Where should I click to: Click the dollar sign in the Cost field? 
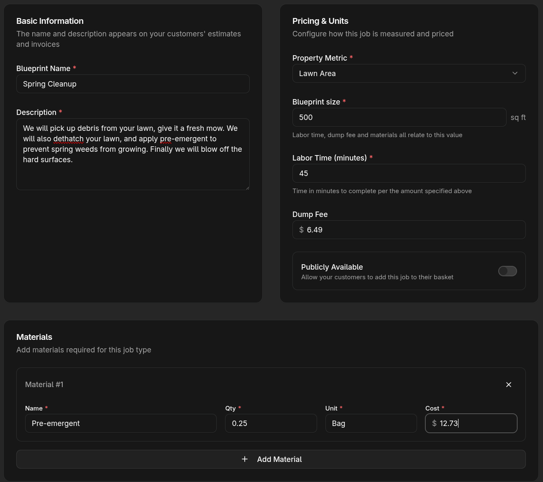[x=434, y=423]
